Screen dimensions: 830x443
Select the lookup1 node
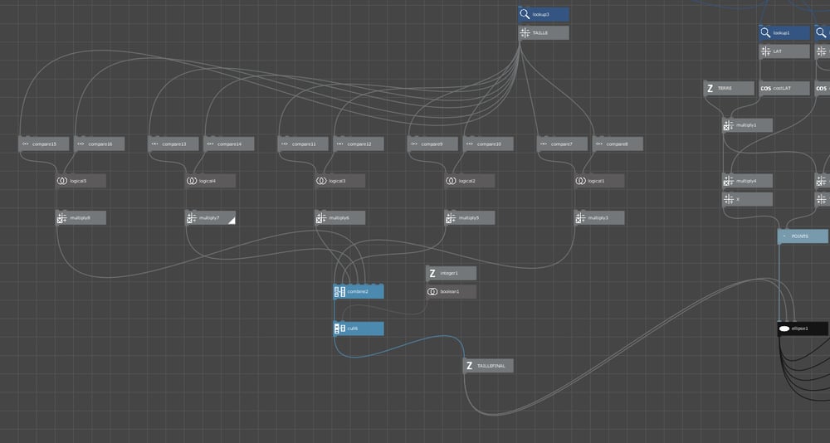[x=785, y=33]
